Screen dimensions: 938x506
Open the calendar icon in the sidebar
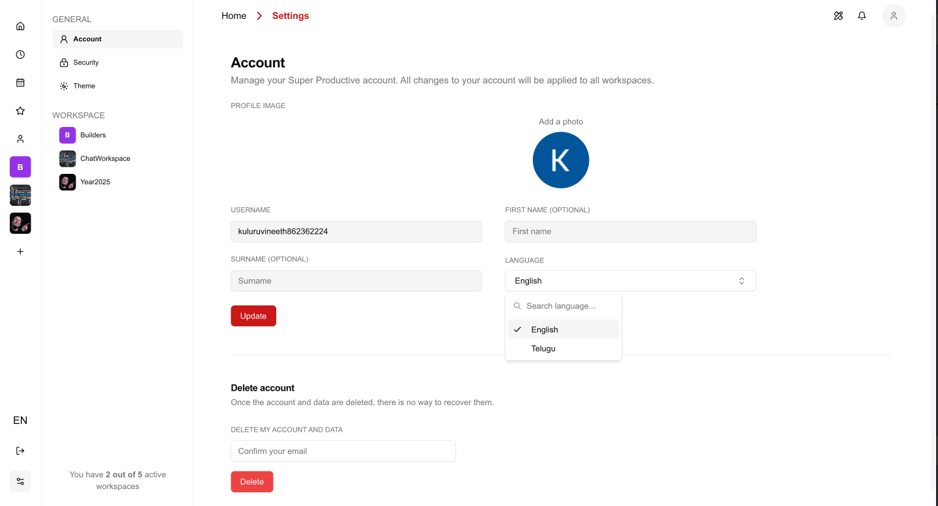click(x=20, y=82)
